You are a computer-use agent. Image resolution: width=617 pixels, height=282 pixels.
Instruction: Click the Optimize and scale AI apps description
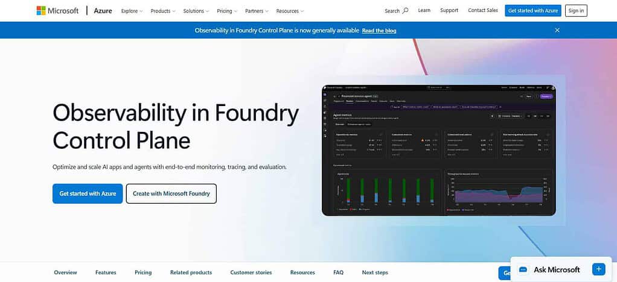(170, 167)
